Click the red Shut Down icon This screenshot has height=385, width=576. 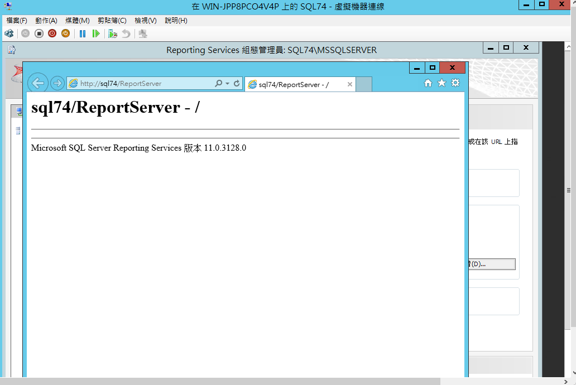point(52,34)
